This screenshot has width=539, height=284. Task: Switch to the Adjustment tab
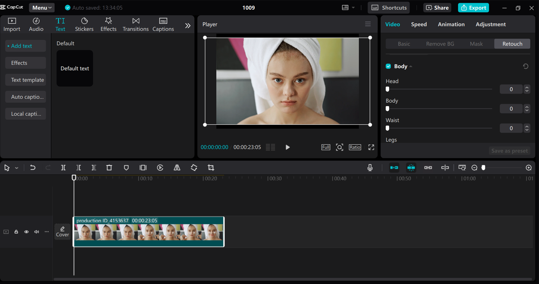click(x=491, y=24)
